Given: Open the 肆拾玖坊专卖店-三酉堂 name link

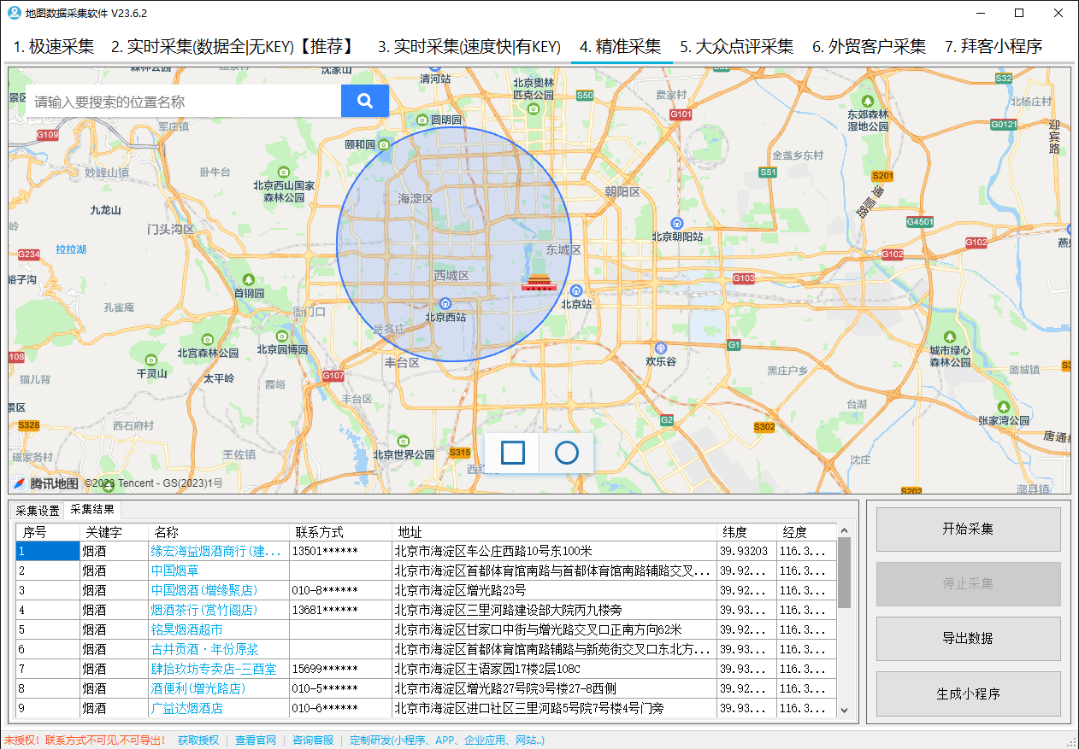Looking at the screenshot, I should [214, 669].
